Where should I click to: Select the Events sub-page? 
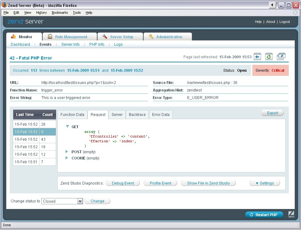point(45,44)
